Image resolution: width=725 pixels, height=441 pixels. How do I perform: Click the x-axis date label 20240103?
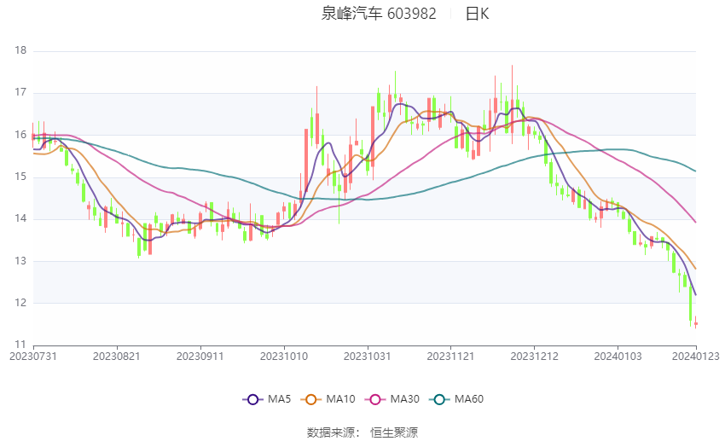point(618,357)
